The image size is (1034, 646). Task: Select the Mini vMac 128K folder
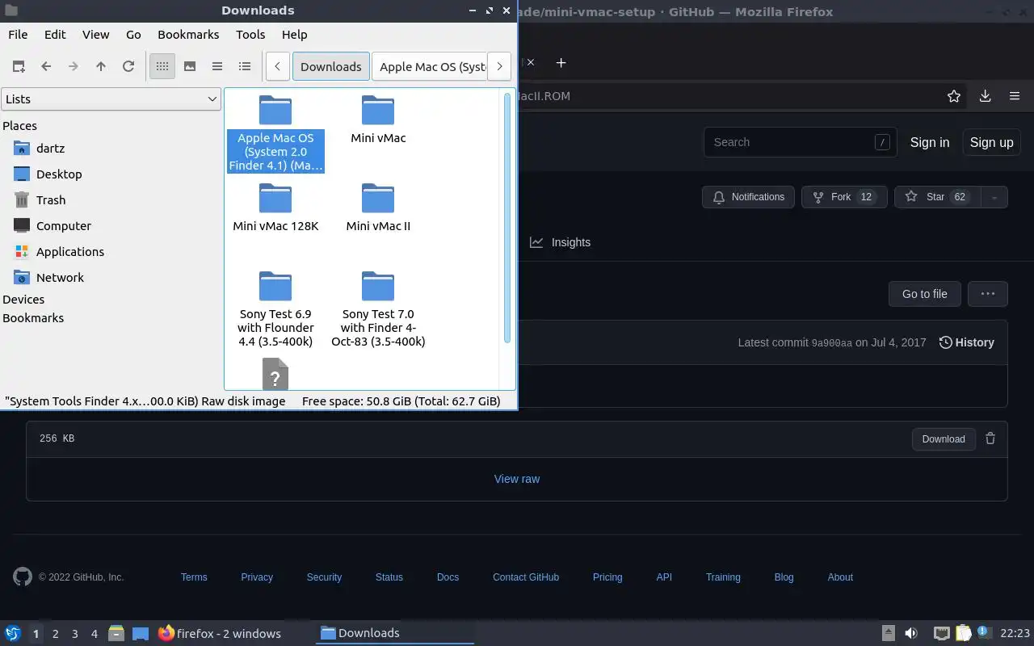pyautogui.click(x=275, y=208)
